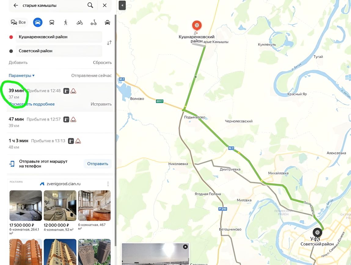The height and width of the screenshot is (265, 351).
Task: Open the street panorama preview thumbnail
Action: tap(155, 254)
